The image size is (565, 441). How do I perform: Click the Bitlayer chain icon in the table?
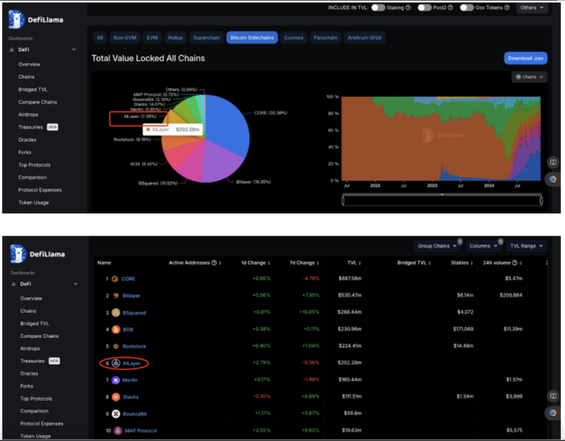pyautogui.click(x=116, y=295)
